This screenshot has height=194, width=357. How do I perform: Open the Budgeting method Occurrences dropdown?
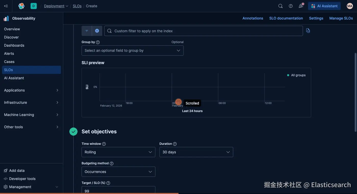[x=118, y=172]
